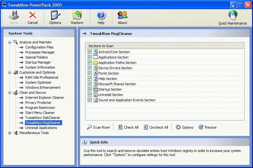Toggle Sound and Application Events checkbox
253x168 pixels.
pos(90,100)
